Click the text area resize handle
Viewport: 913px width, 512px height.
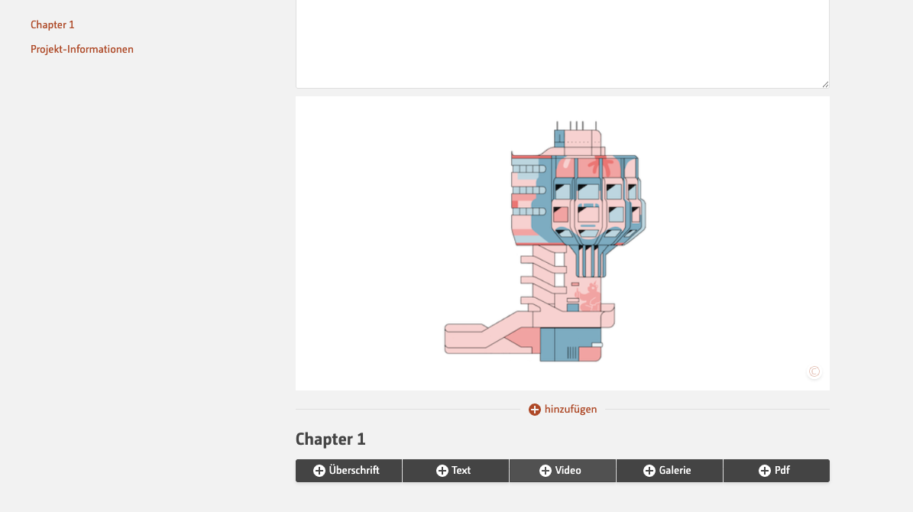pyautogui.click(x=825, y=85)
